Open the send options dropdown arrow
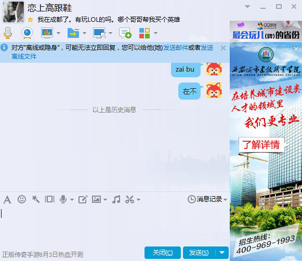The width and height of the screenshot is (302, 261). tap(222, 253)
